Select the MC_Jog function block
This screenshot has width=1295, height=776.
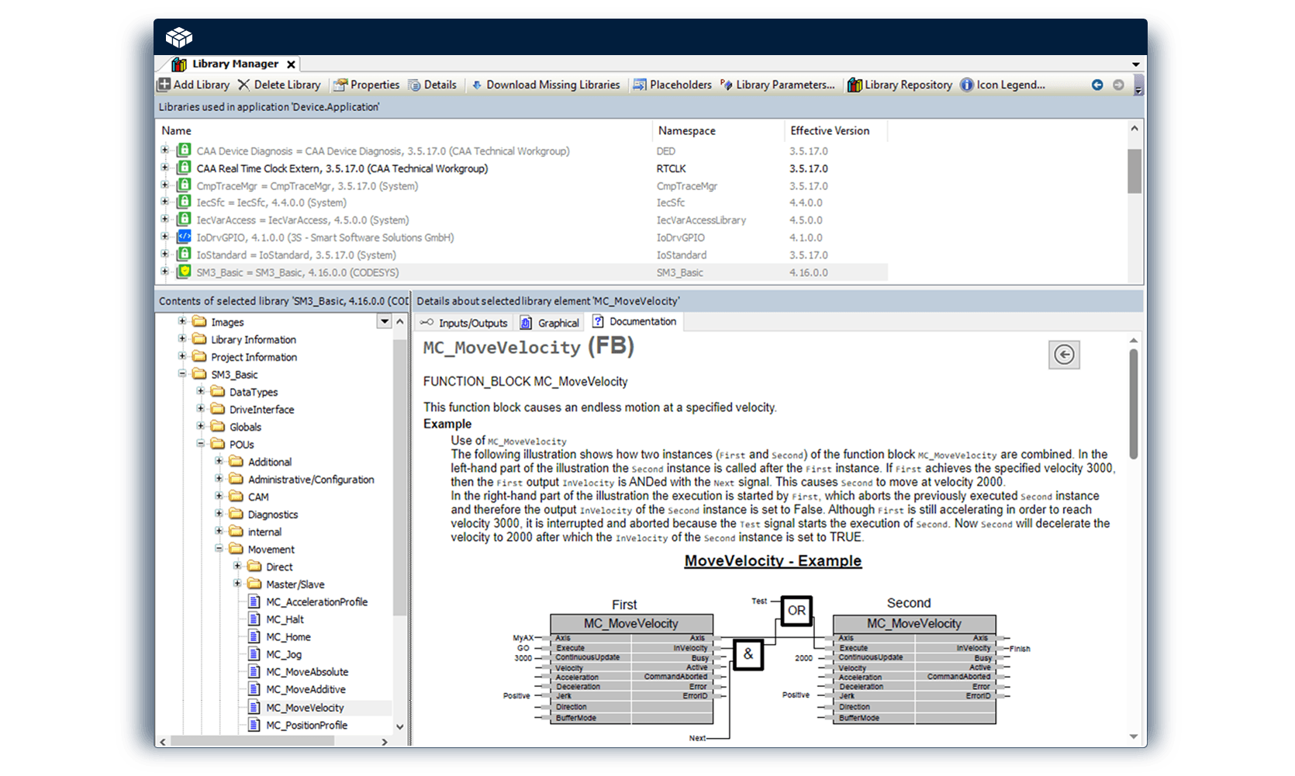click(283, 654)
